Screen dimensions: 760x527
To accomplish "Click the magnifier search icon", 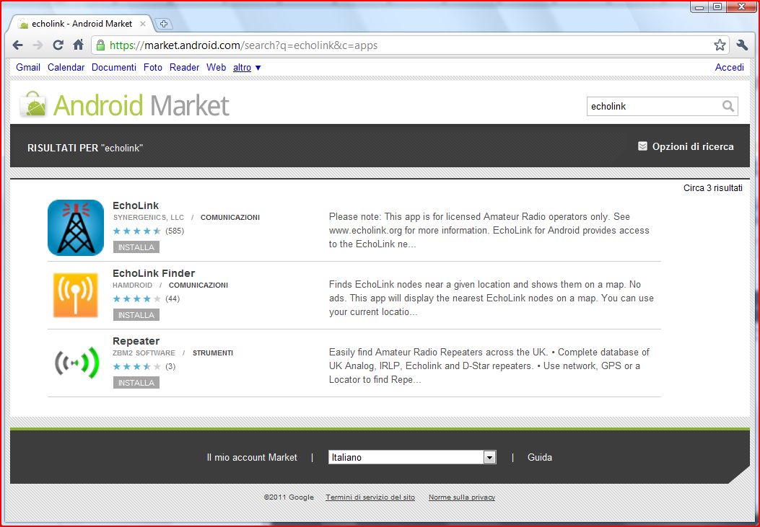I will pyautogui.click(x=728, y=106).
